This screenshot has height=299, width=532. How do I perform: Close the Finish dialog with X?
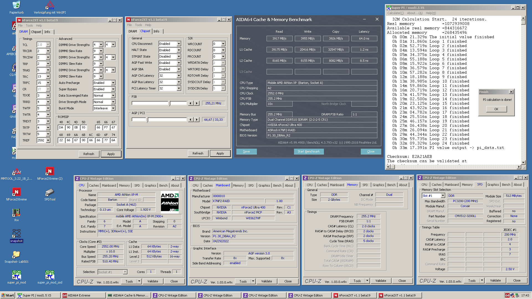pos(511,92)
